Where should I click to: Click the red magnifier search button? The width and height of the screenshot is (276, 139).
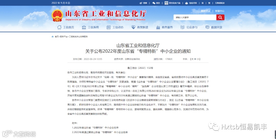(220, 17)
